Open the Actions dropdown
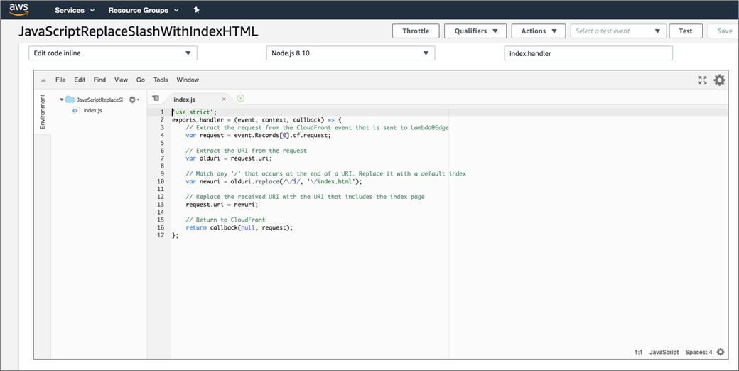The width and height of the screenshot is (739, 371). (x=538, y=31)
